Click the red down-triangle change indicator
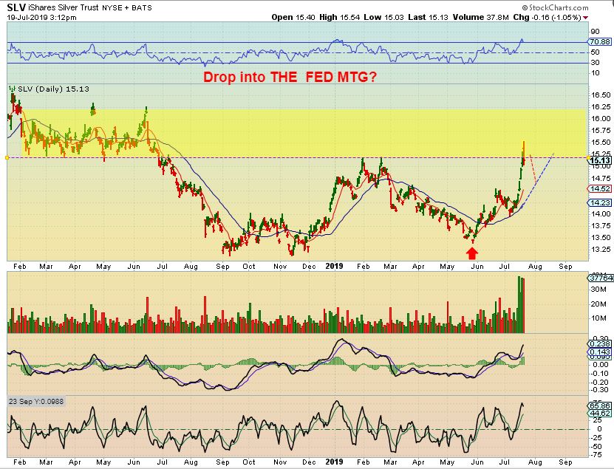614x469 pixels. tap(585, 18)
